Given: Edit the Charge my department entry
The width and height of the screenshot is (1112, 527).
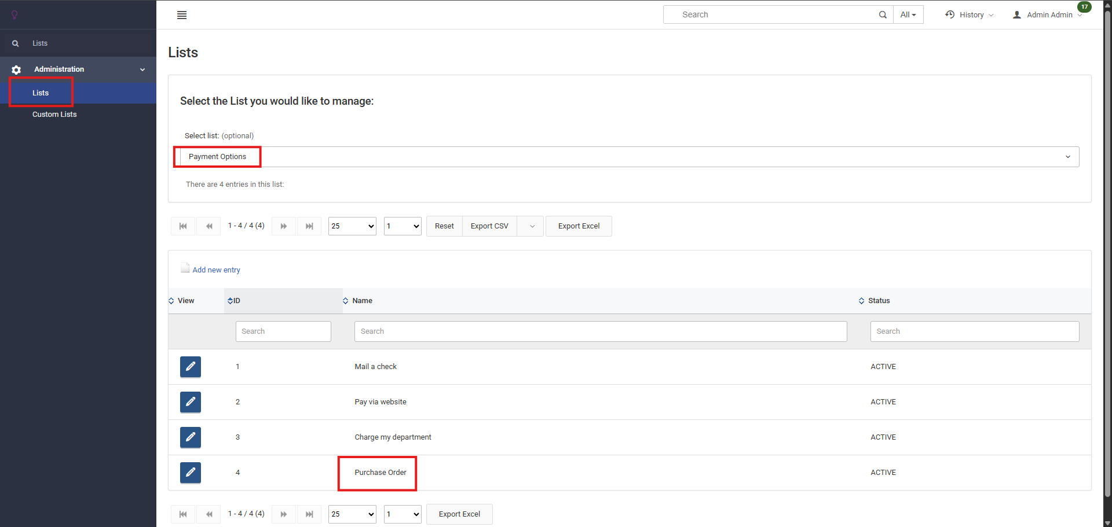Looking at the screenshot, I should tap(191, 437).
